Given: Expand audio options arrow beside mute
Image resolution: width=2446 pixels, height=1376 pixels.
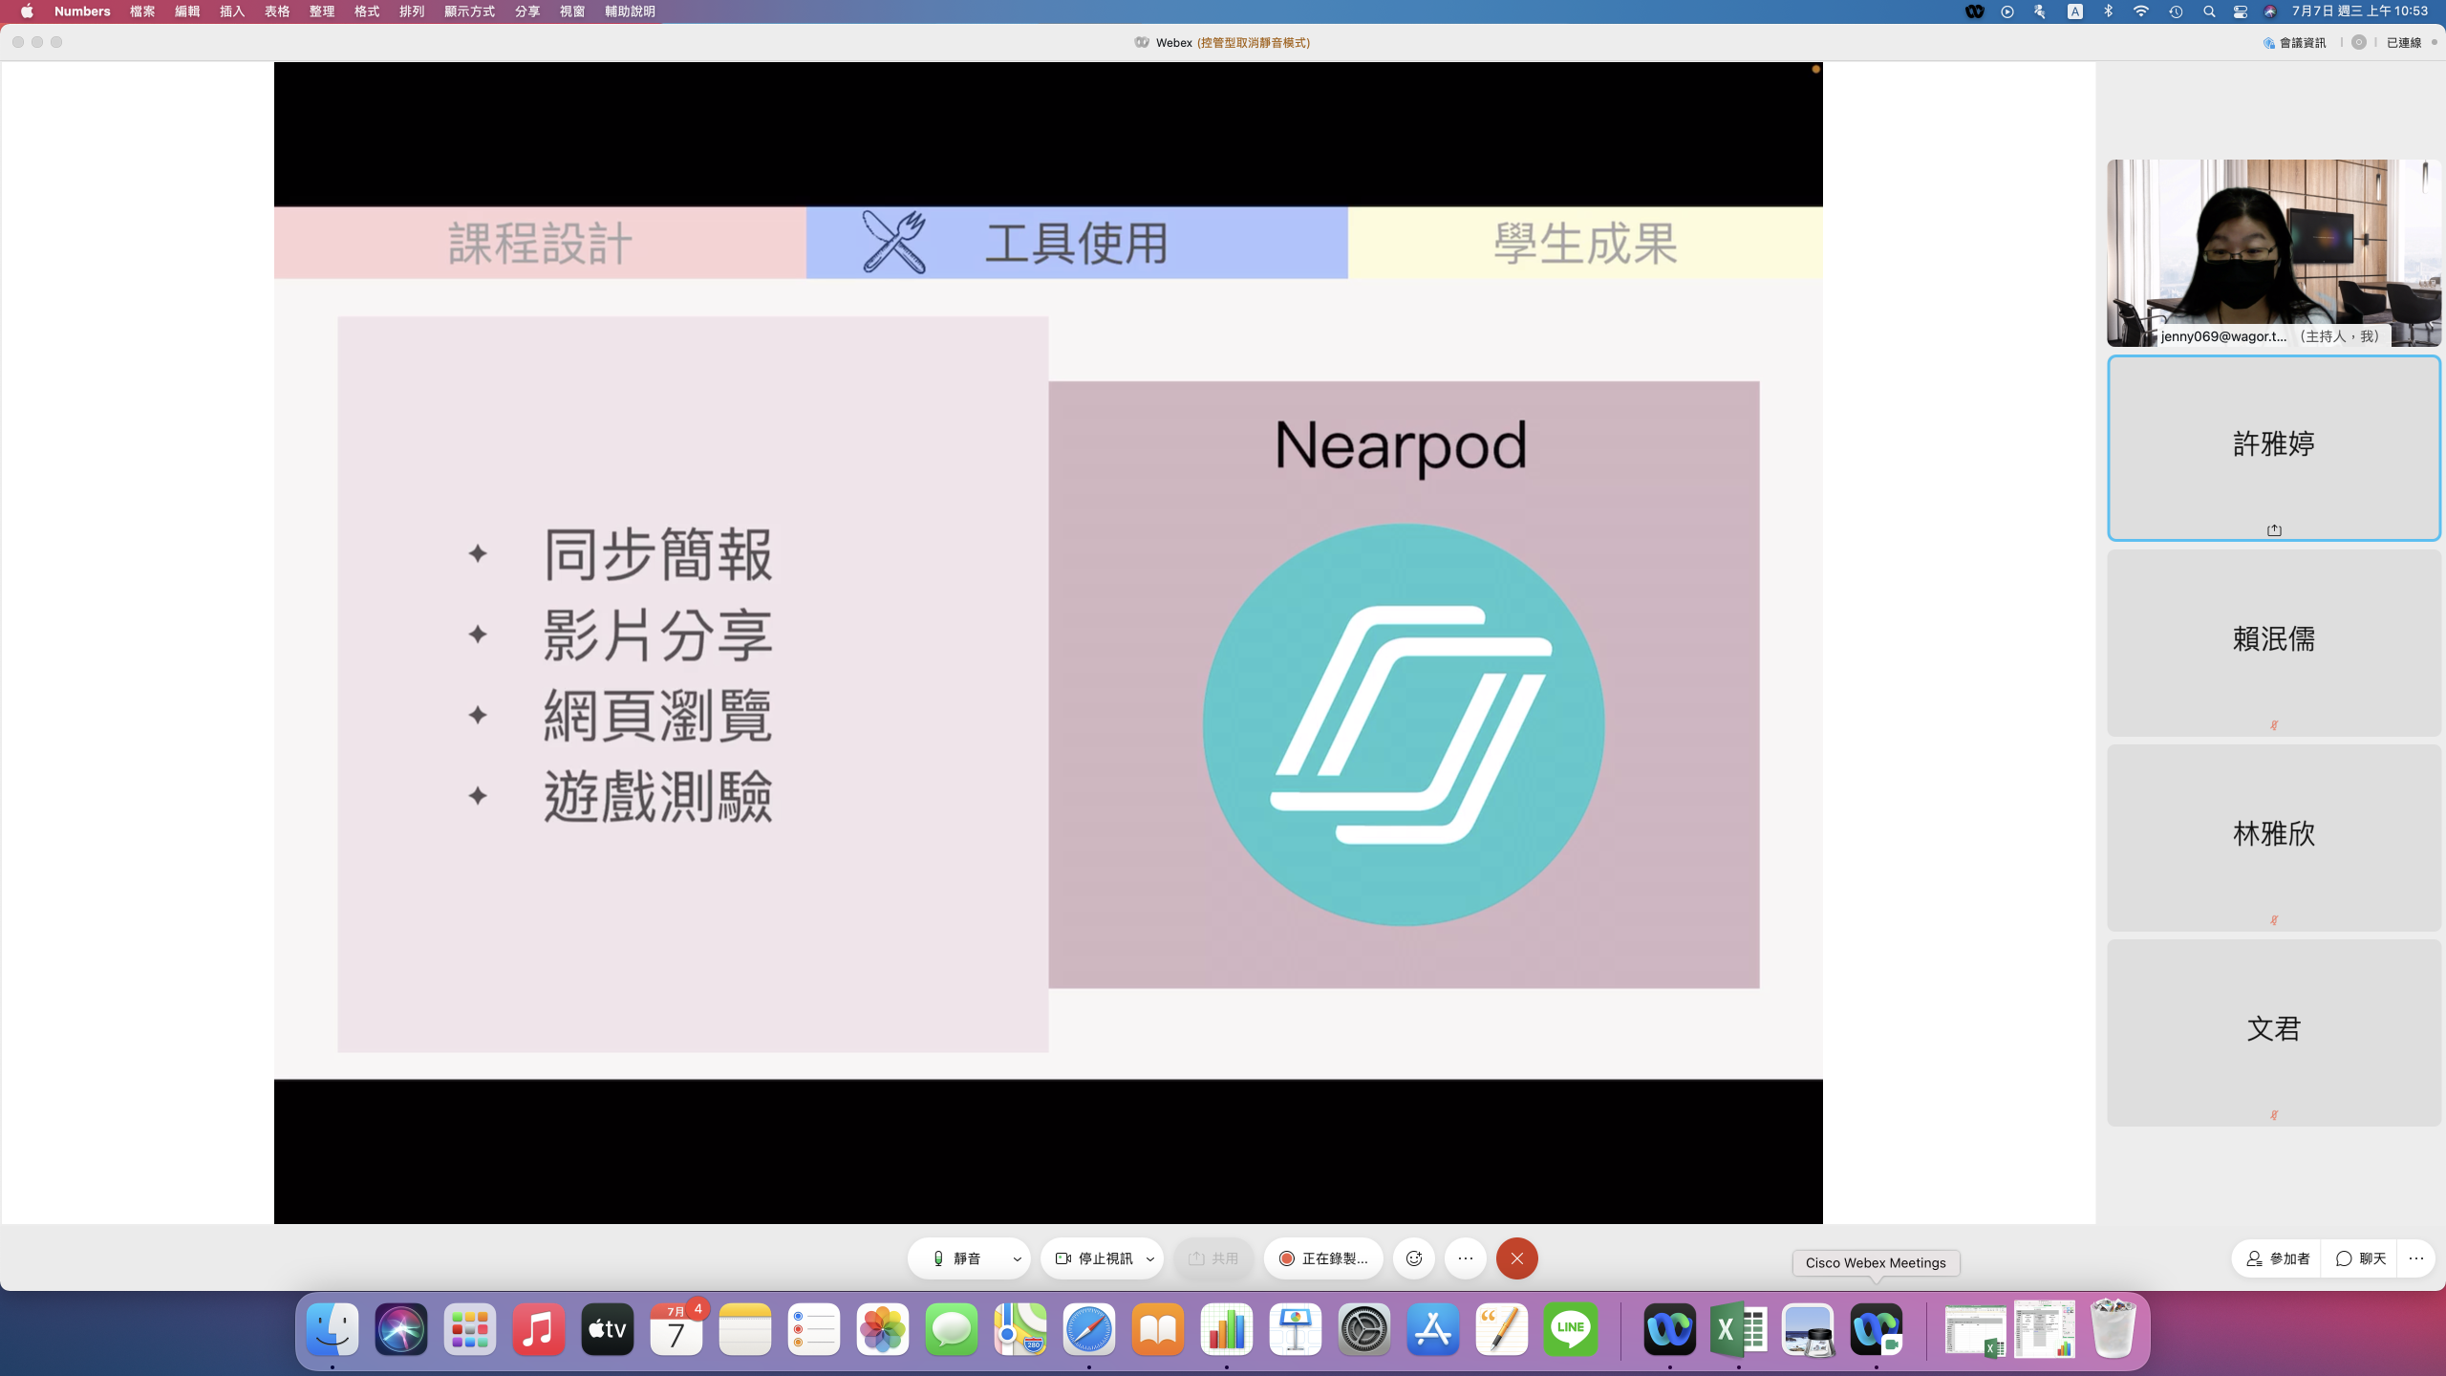Looking at the screenshot, I should coord(1018,1258).
